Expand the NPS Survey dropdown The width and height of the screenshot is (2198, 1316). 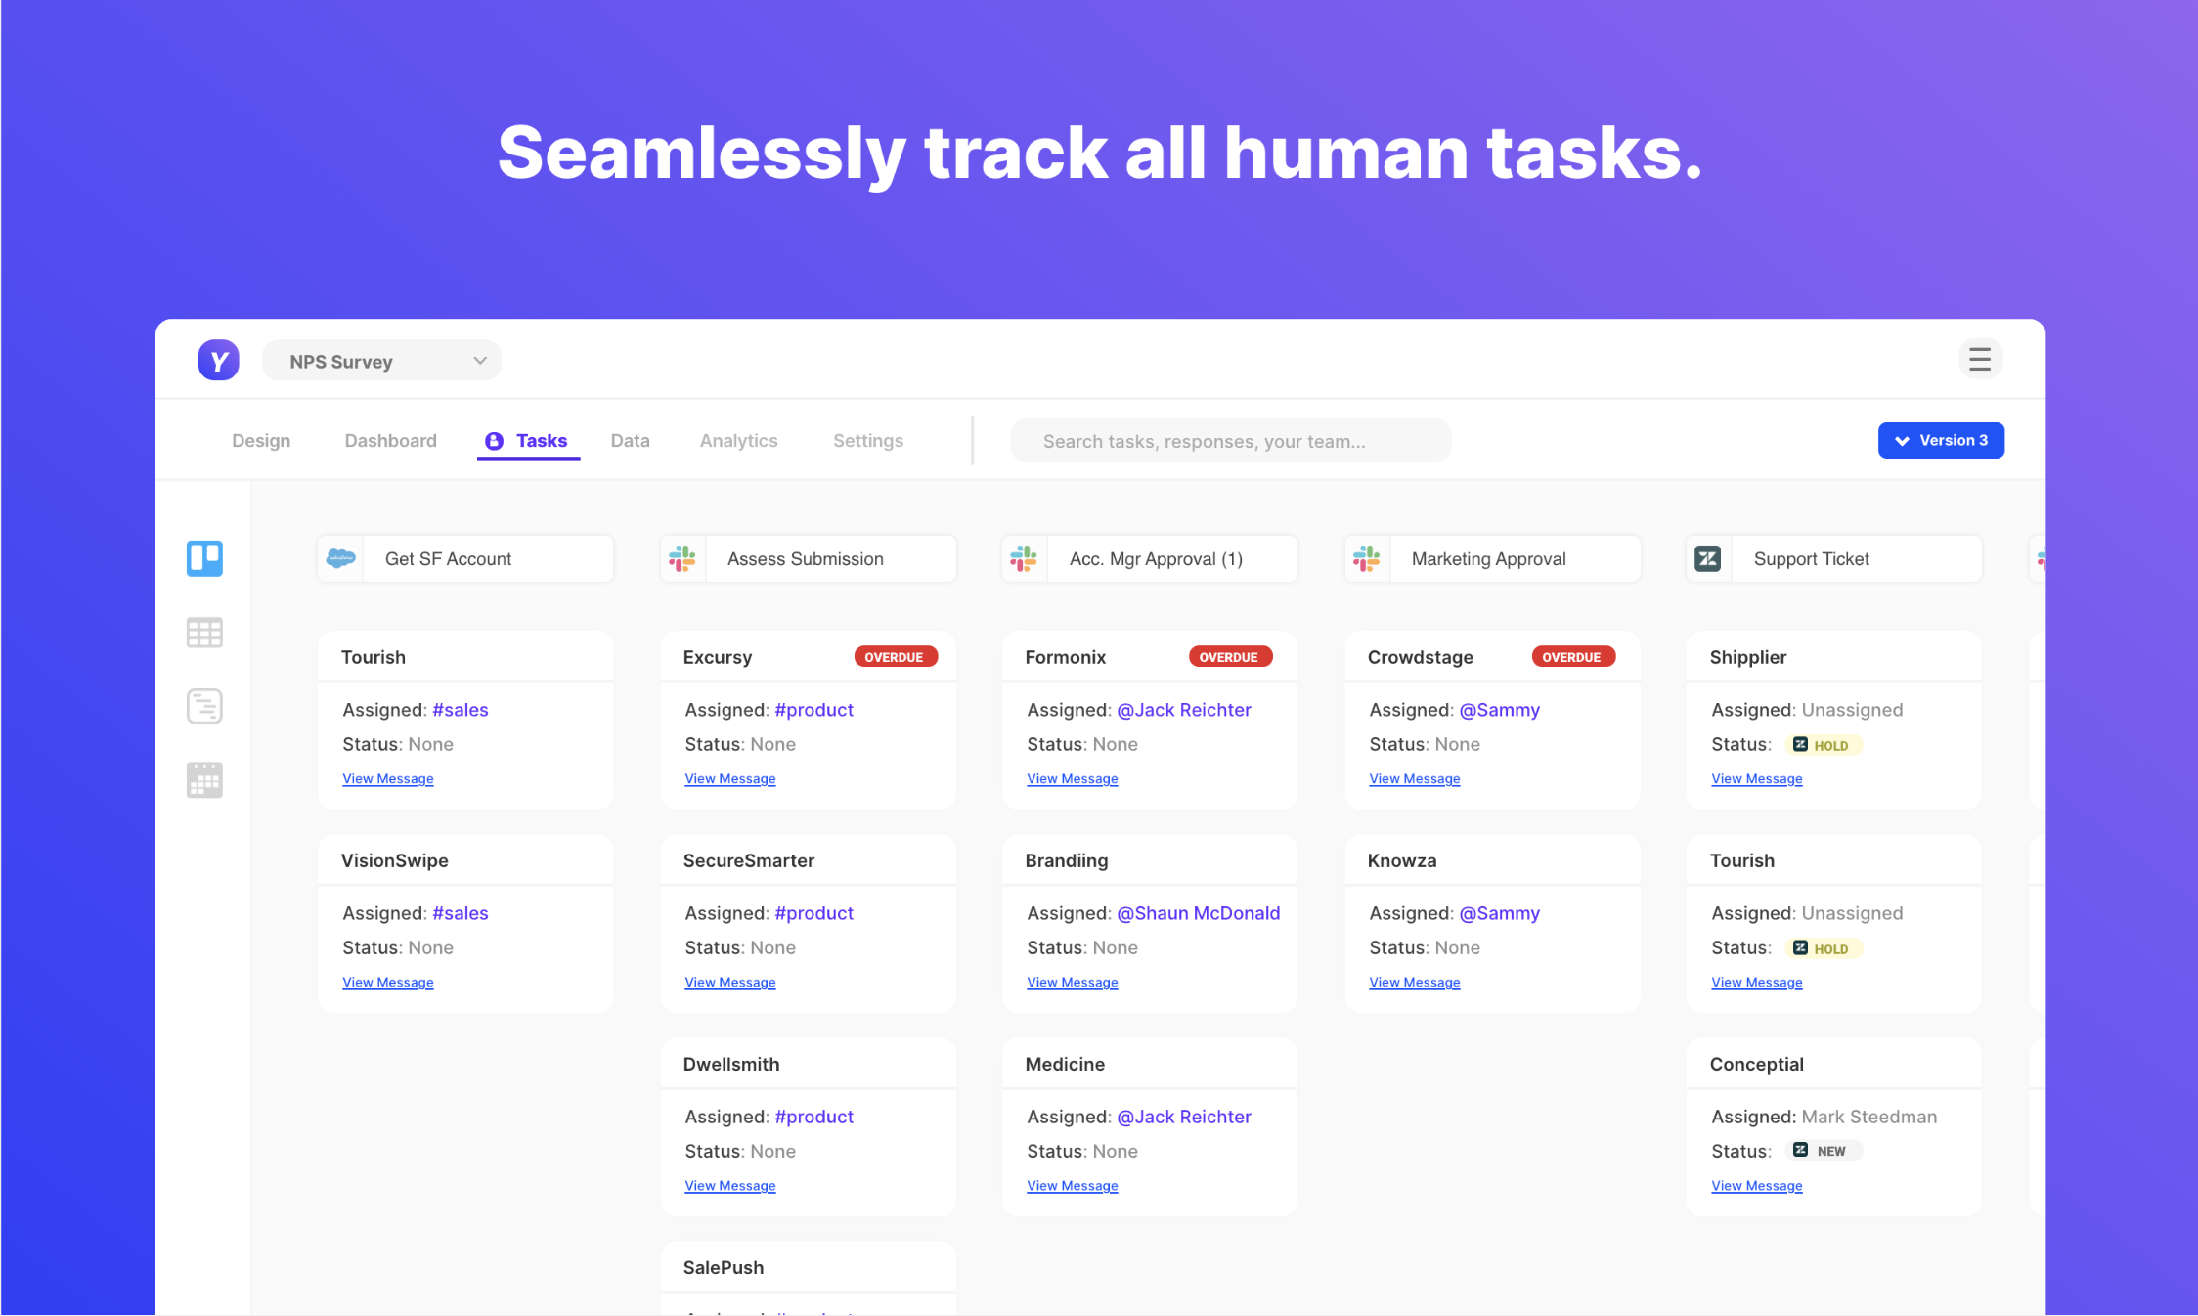coord(381,361)
